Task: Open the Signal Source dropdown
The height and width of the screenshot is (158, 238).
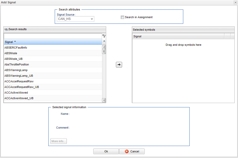Action: tap(75, 19)
